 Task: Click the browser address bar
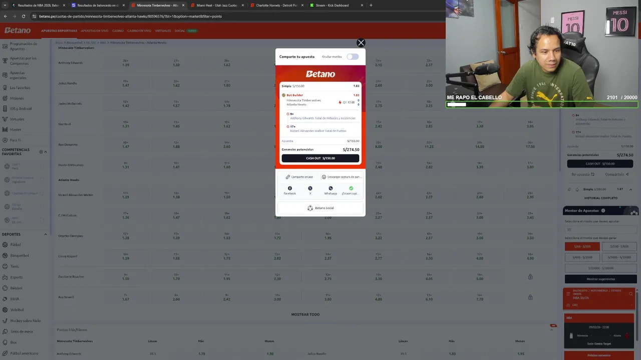point(235,16)
